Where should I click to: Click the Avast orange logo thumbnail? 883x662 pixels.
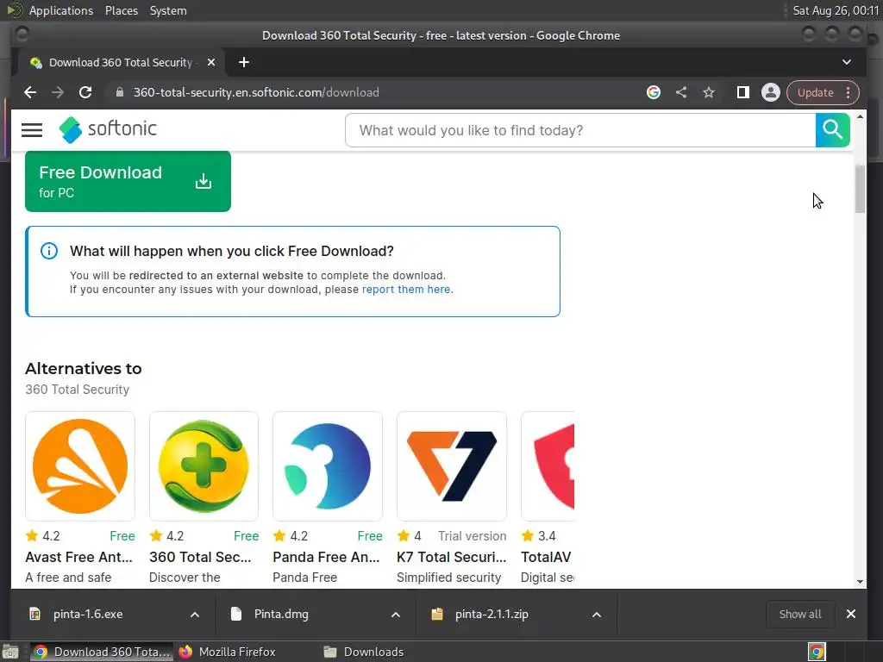pos(80,466)
